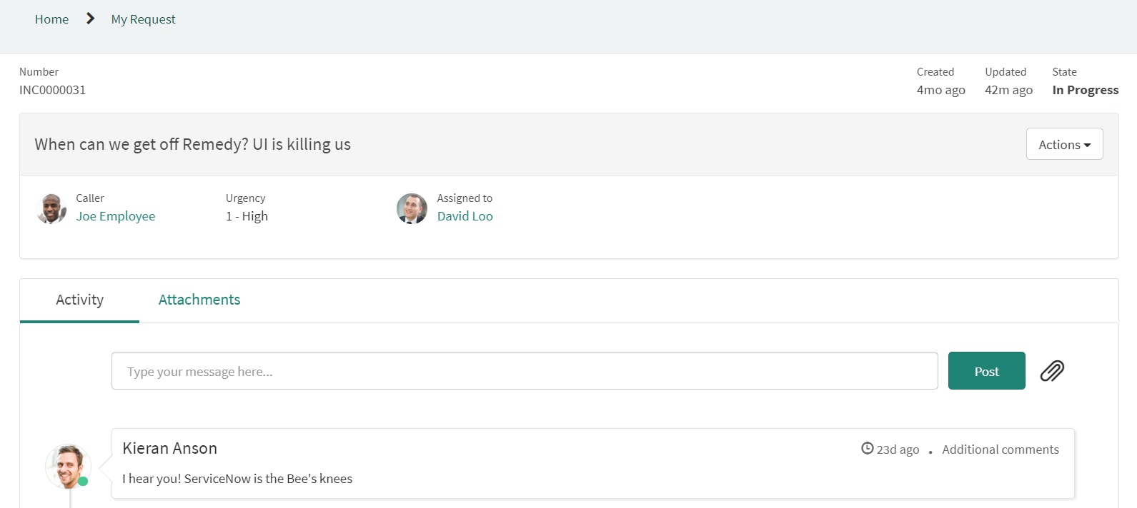
Task: Click the Kieran Anson commenter name
Action: tap(169, 448)
